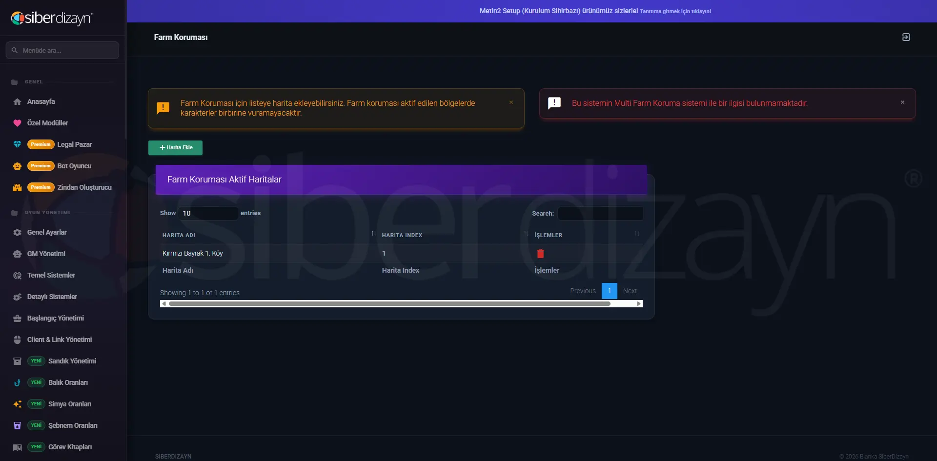The height and width of the screenshot is (461, 937).
Task: Click the Legal Pazar diamond icon
Action: pos(18,144)
